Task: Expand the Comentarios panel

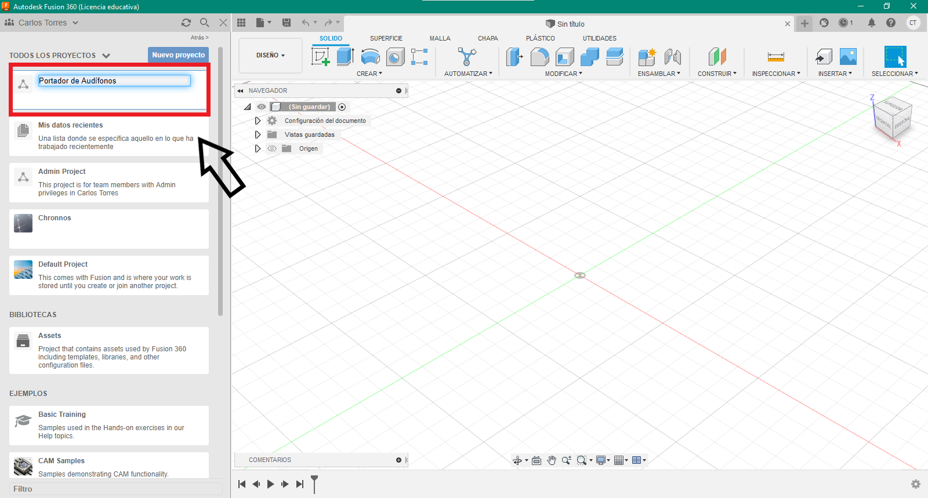Action: click(x=398, y=460)
